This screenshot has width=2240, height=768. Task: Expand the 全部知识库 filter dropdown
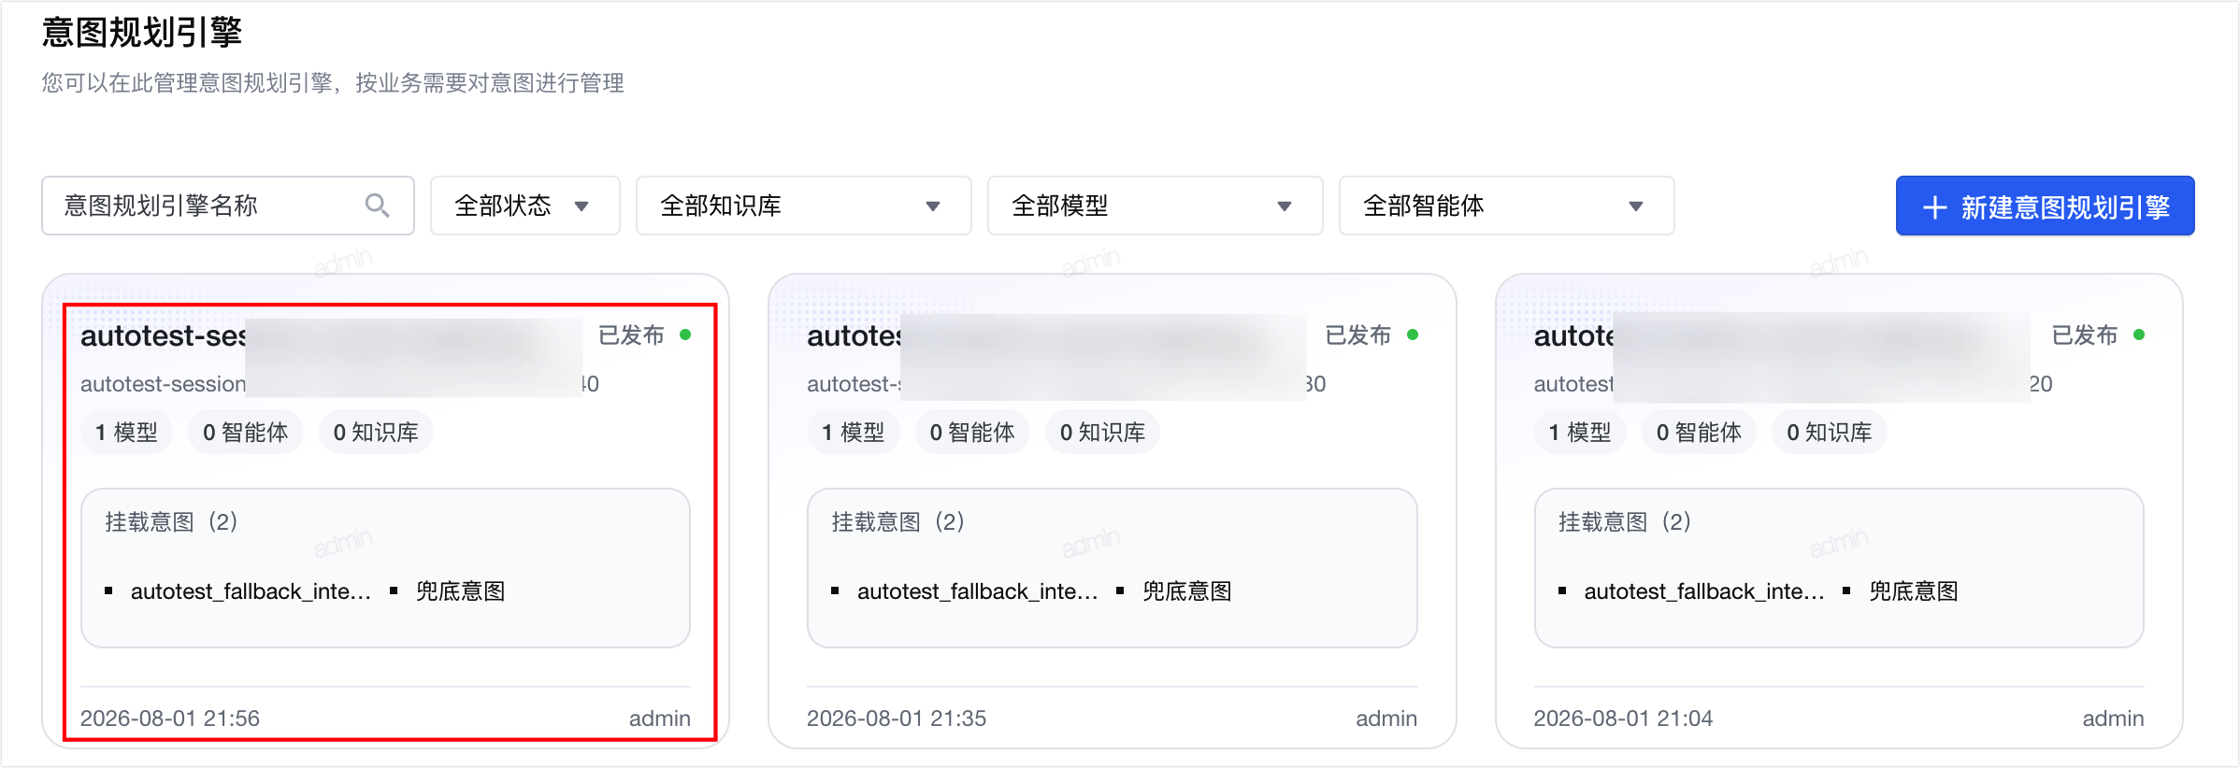tap(803, 206)
